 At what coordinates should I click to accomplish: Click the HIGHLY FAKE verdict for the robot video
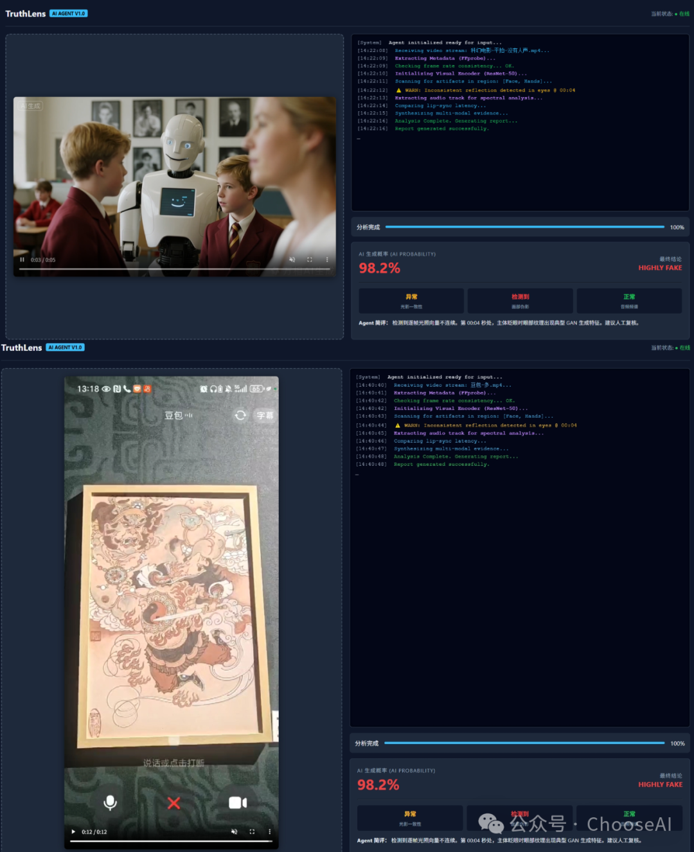[660, 268]
